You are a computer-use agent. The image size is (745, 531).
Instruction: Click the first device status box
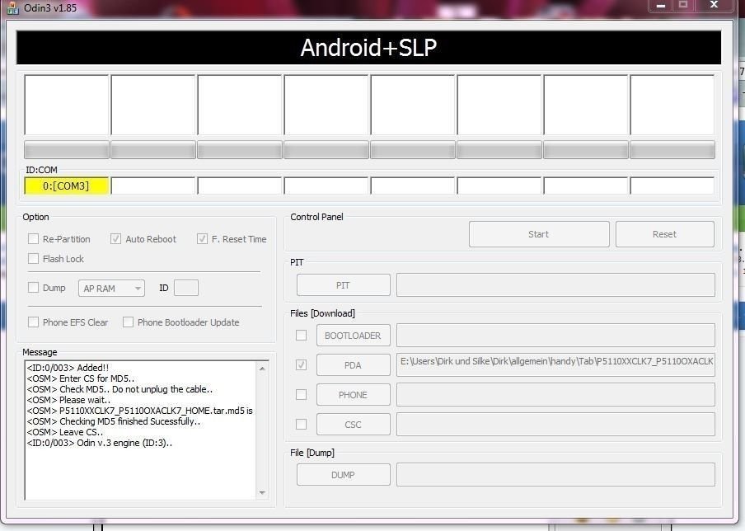click(x=67, y=105)
